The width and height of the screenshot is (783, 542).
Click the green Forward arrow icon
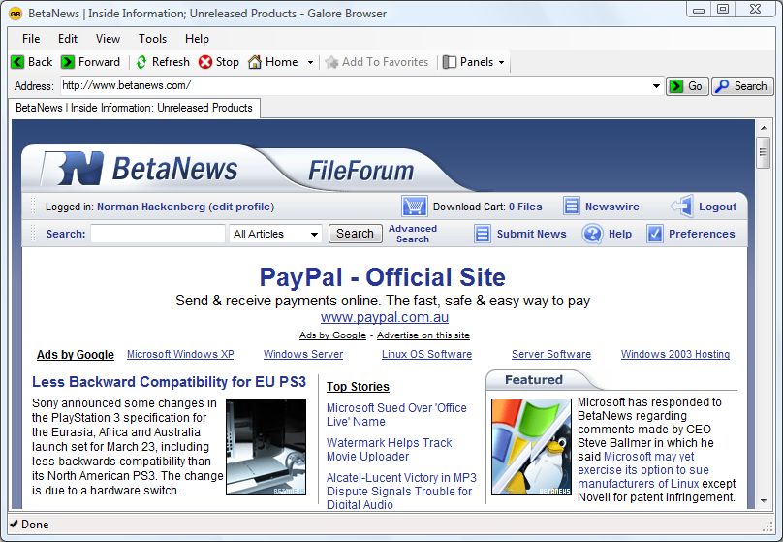point(68,62)
